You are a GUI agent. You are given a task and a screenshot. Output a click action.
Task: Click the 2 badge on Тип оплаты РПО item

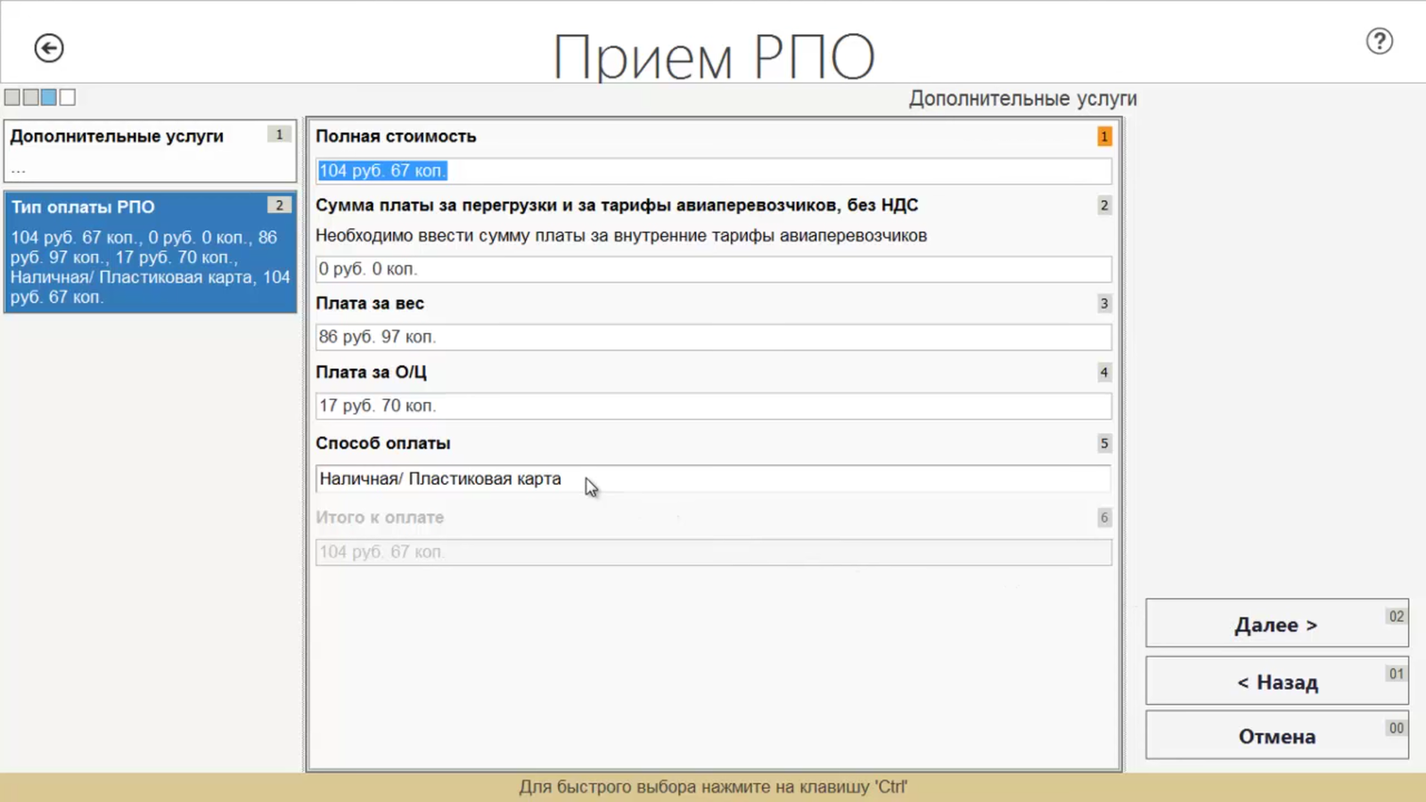pos(279,205)
